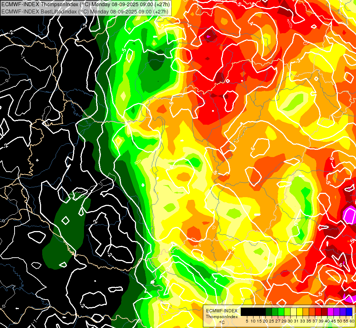Viewport: 356px width, 328px height.
Task: Click the legend scale number 20
Action: point(266,321)
